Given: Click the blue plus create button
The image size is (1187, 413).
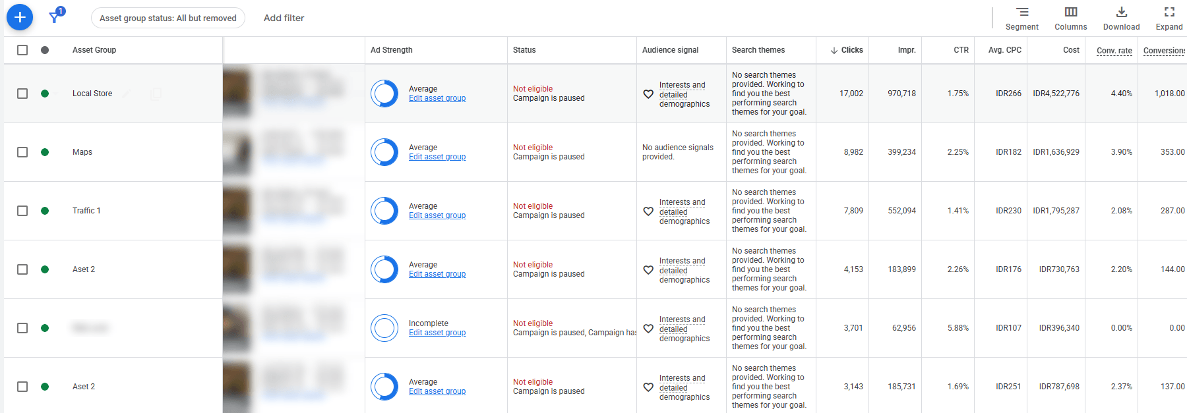Looking at the screenshot, I should point(20,17).
